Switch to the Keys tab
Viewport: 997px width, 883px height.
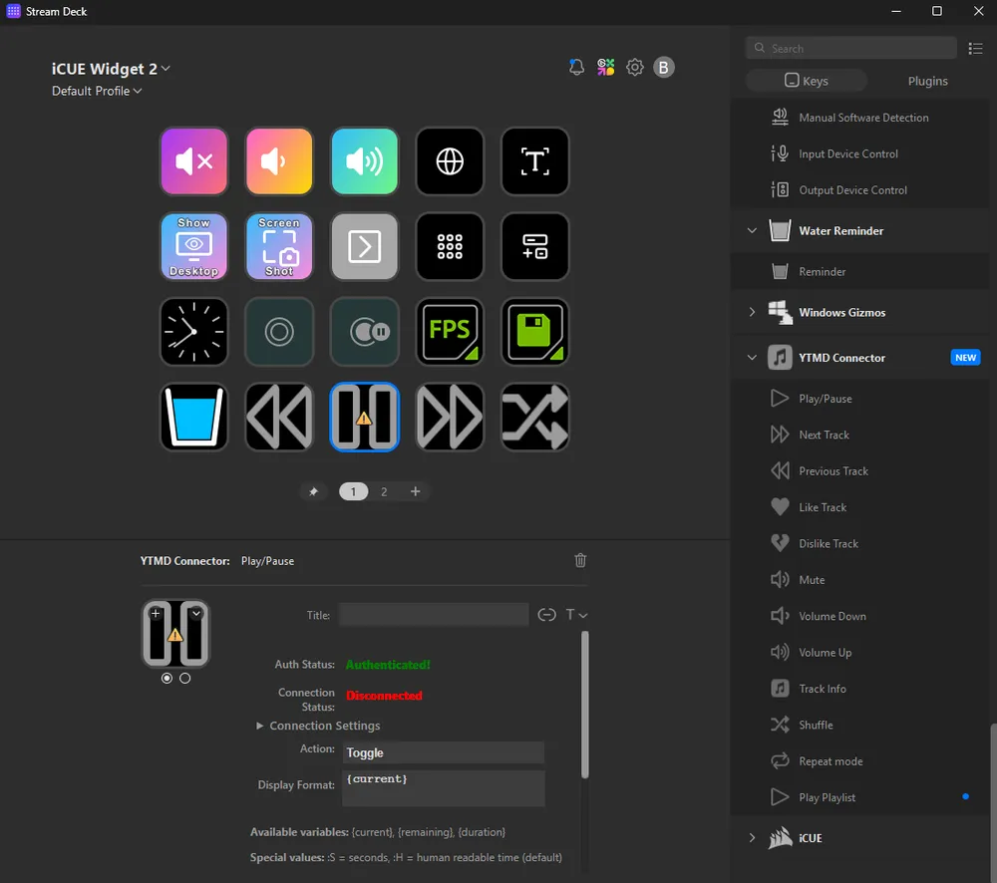pyautogui.click(x=807, y=81)
